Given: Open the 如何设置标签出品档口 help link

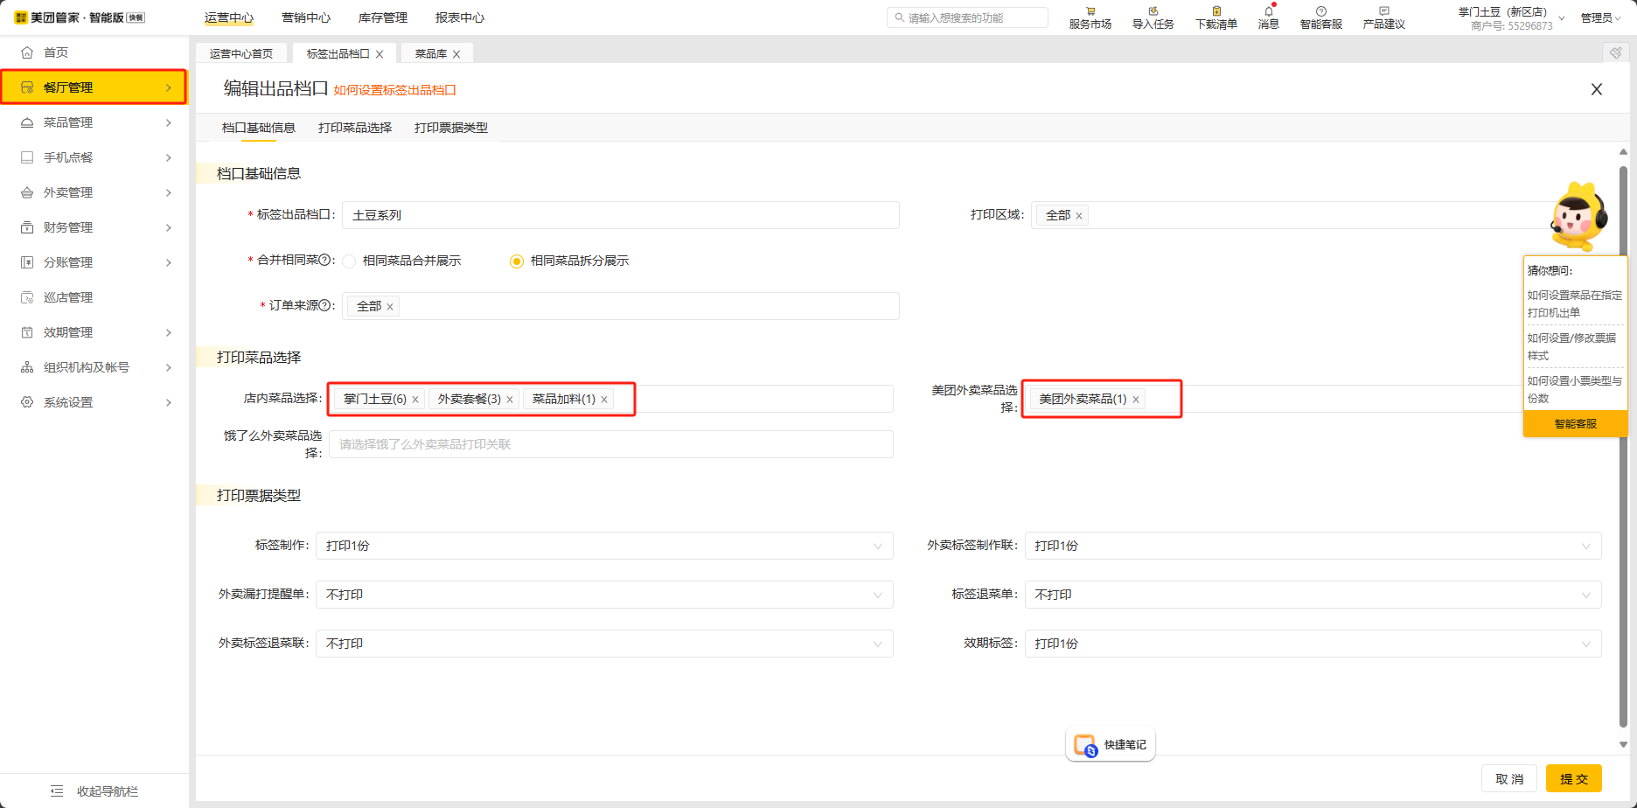Looking at the screenshot, I should pos(394,90).
